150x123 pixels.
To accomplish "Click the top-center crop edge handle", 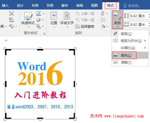I will (40, 50).
